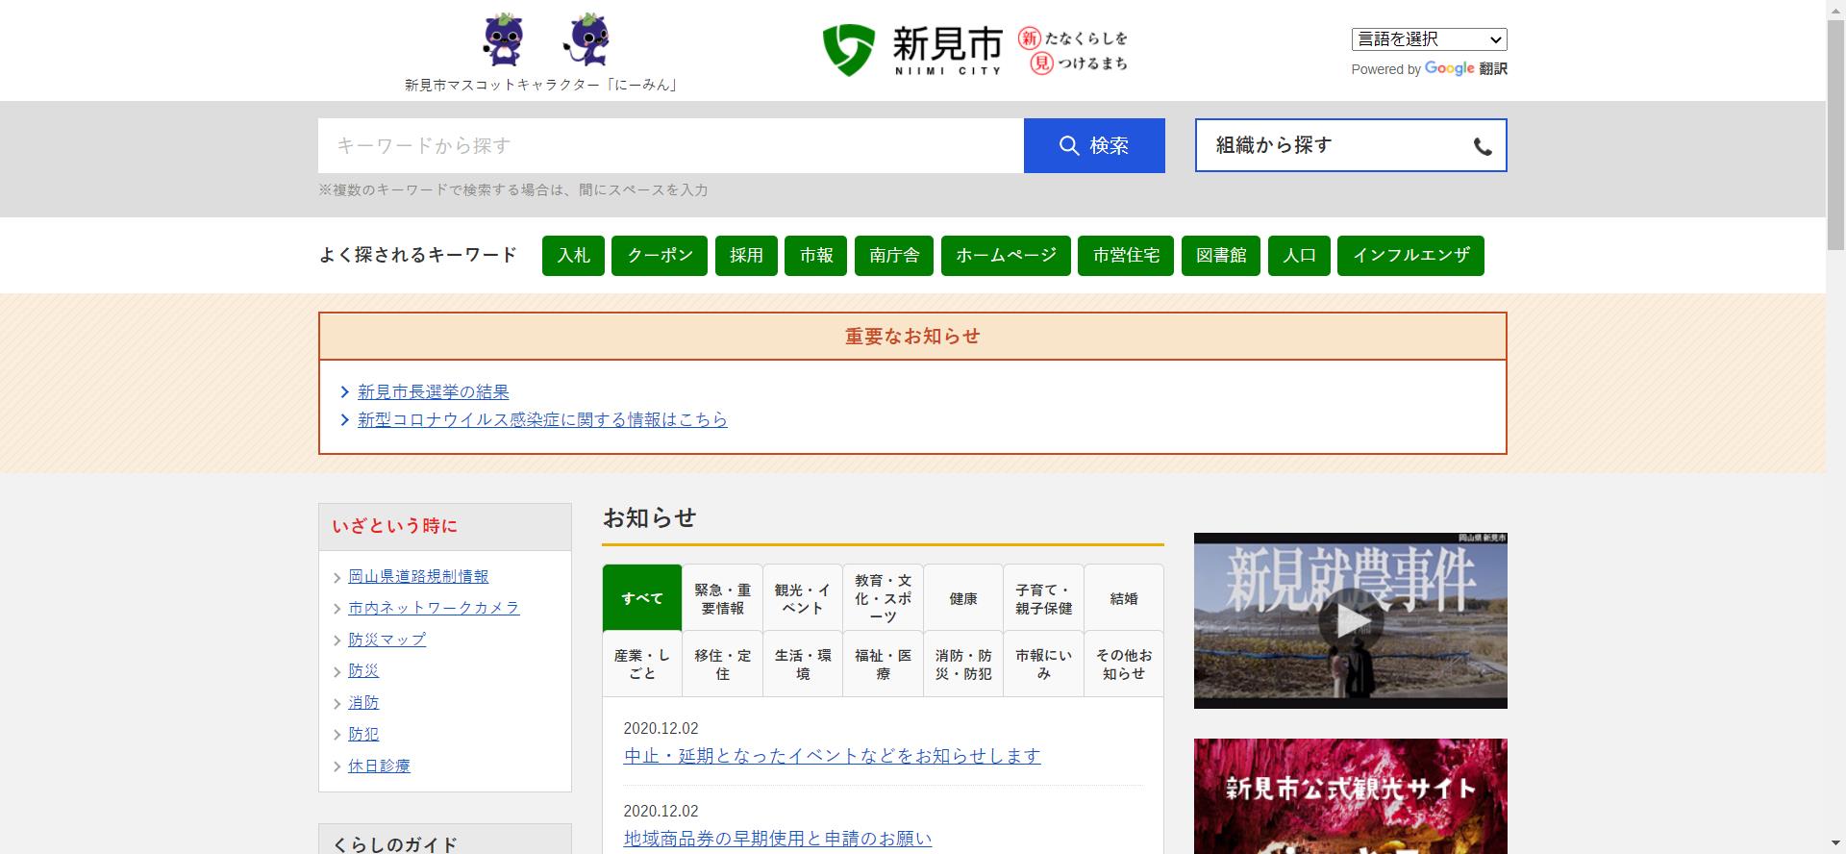This screenshot has width=1846, height=854.
Task: Switch to その他お知らせ tab
Action: pyautogui.click(x=1124, y=664)
